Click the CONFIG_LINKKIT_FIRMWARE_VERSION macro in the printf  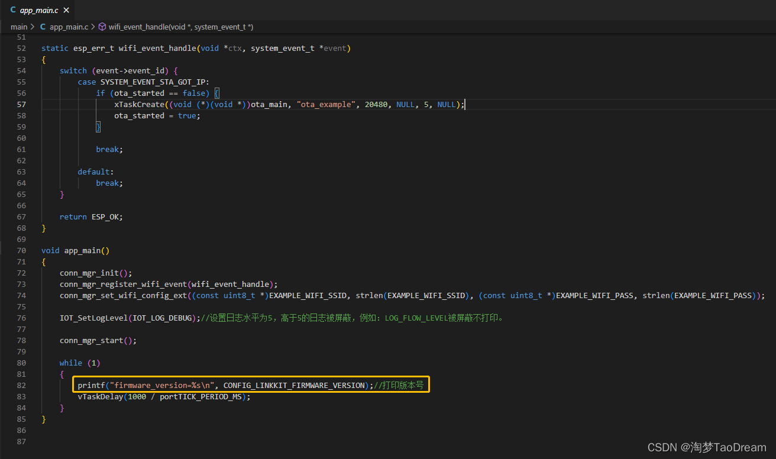tap(294, 385)
